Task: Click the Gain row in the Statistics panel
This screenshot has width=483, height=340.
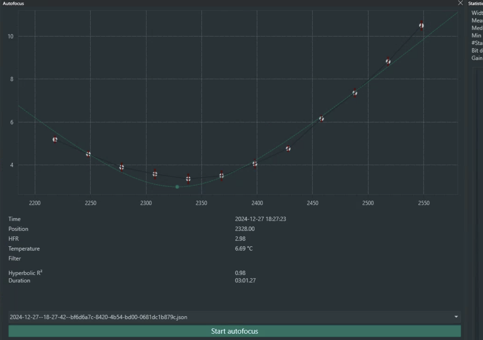Action: tap(477, 58)
